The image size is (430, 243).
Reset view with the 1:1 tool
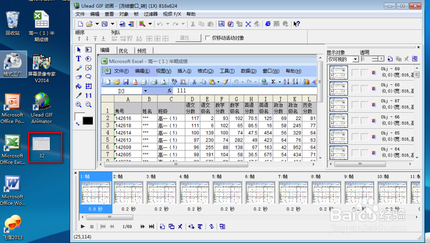click(88, 96)
